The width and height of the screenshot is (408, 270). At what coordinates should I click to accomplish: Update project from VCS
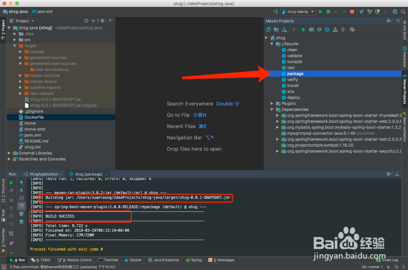point(361,12)
